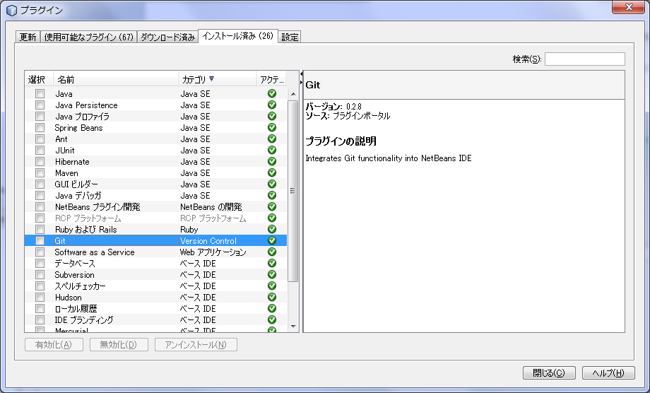Screen dimensions: 650x393
Task: Click the active status icon for Java Persistence
Action: pos(272,105)
